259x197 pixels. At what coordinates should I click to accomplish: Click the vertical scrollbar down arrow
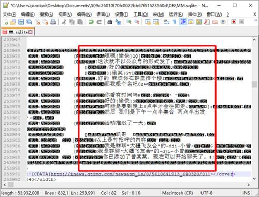tap(254, 179)
